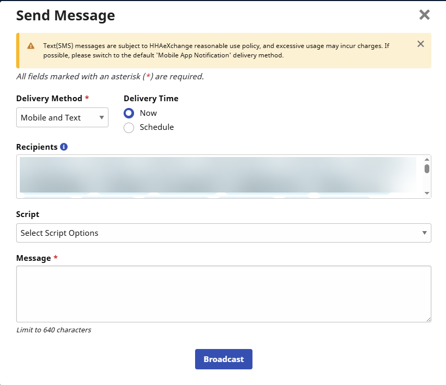Click the Message field label
Screen dimensions: 446x385
click(x=33, y=258)
